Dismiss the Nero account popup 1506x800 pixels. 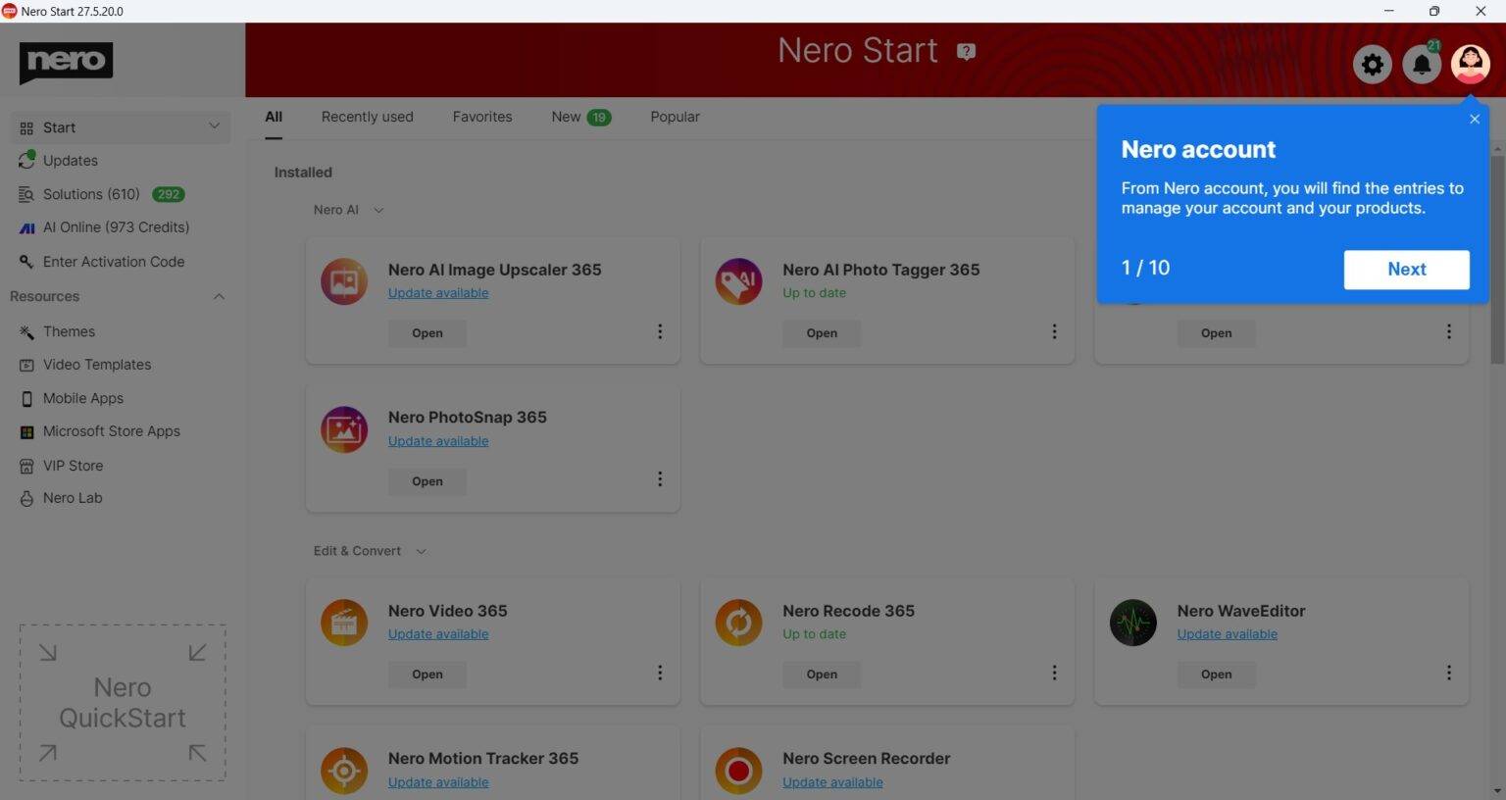1474,118
